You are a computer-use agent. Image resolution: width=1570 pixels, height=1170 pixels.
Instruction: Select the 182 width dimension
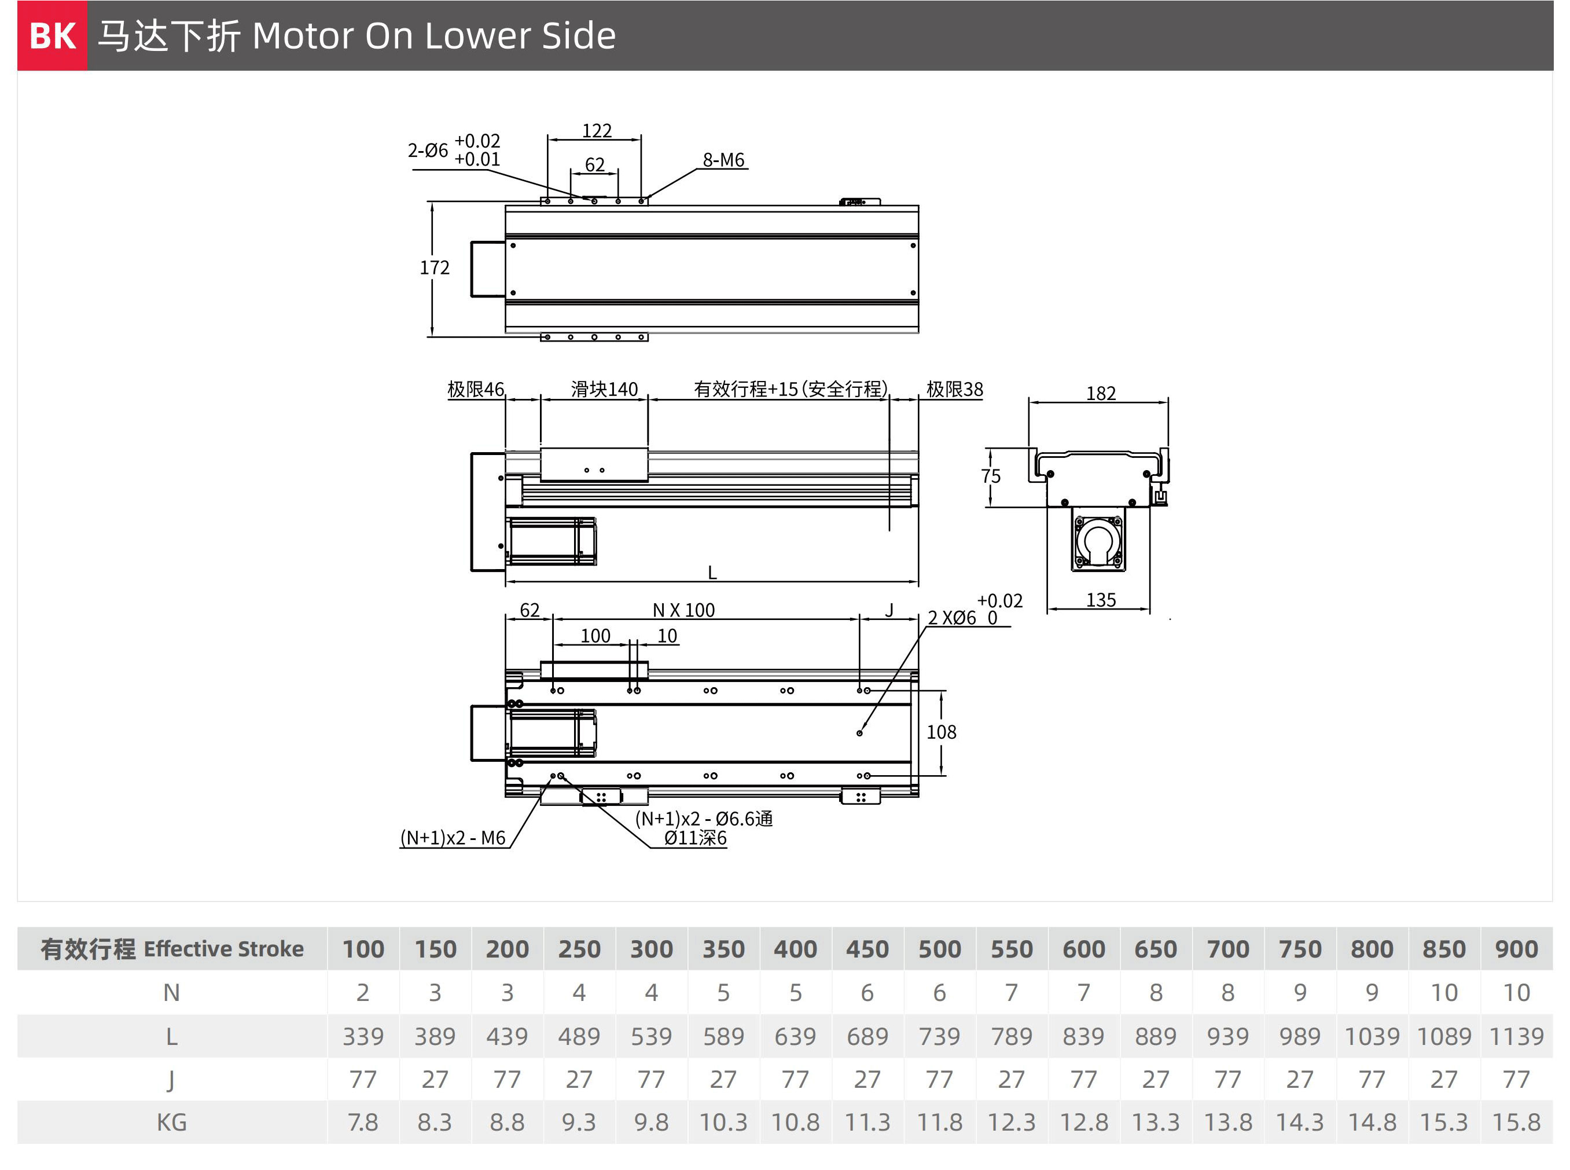1101,393
